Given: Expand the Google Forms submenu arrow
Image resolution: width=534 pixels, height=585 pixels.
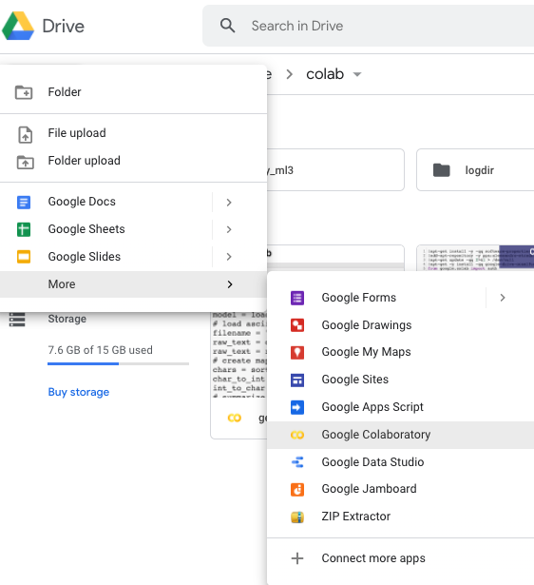Looking at the screenshot, I should tap(503, 298).
